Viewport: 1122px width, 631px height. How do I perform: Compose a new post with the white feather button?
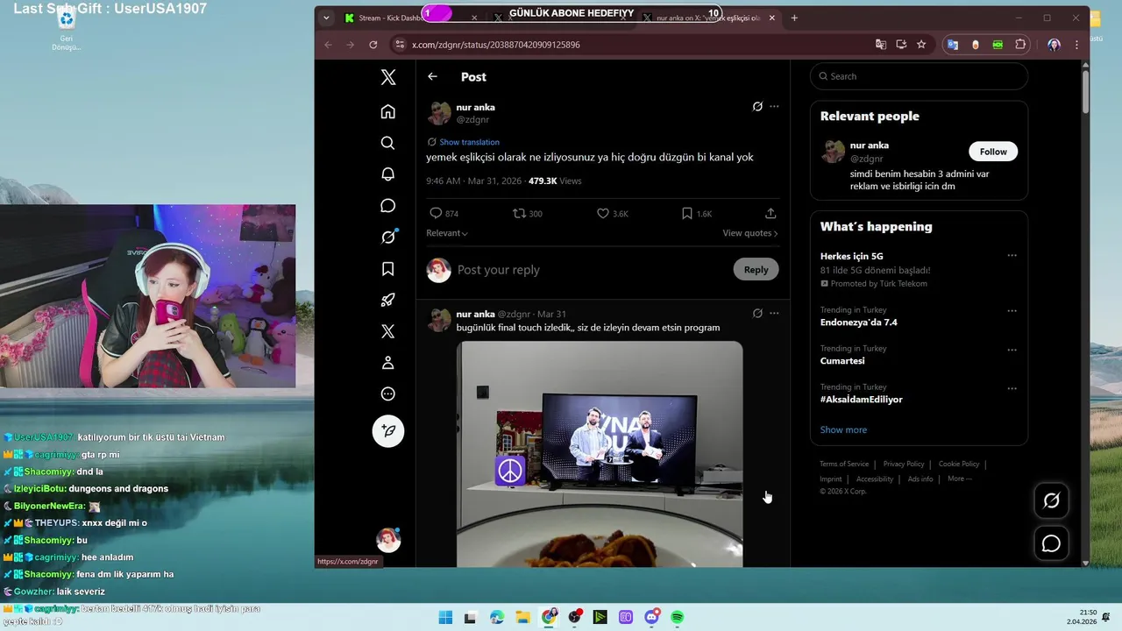[388, 431]
